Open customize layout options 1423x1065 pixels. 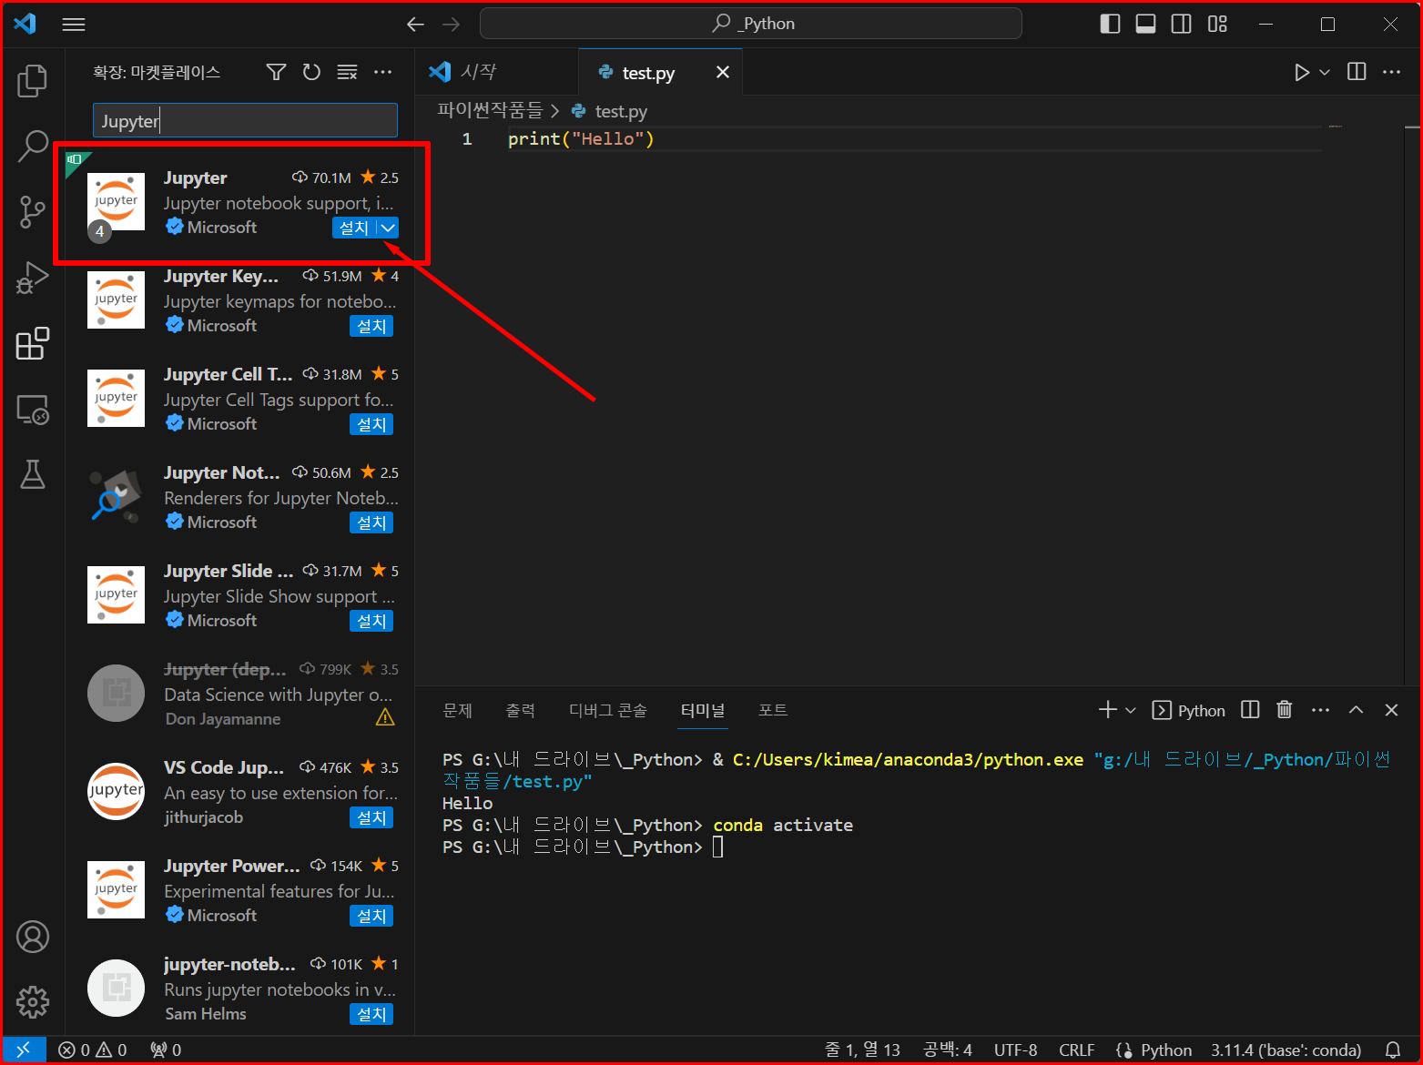coord(1218,25)
